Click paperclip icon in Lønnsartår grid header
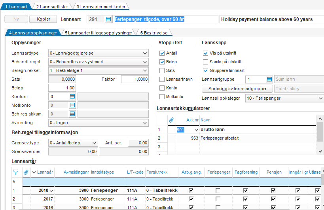324x210 pixels. (26, 172)
